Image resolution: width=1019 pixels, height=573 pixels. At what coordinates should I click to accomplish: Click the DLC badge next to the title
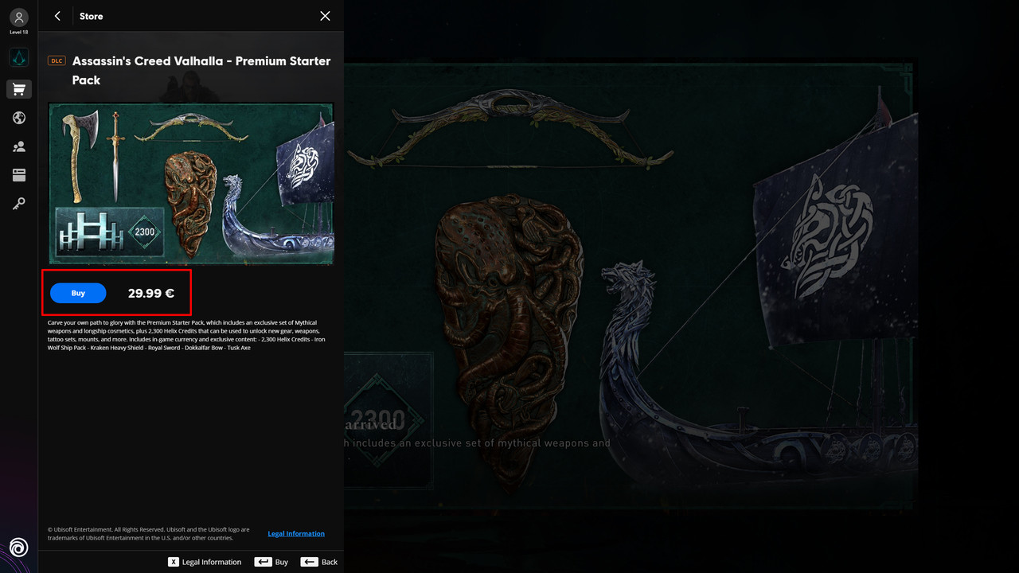point(57,60)
